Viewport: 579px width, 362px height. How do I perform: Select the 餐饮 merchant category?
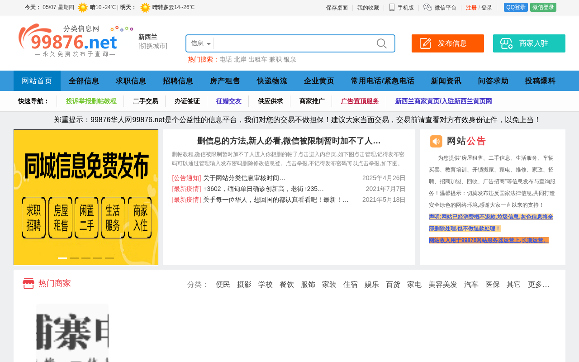pos(287,285)
